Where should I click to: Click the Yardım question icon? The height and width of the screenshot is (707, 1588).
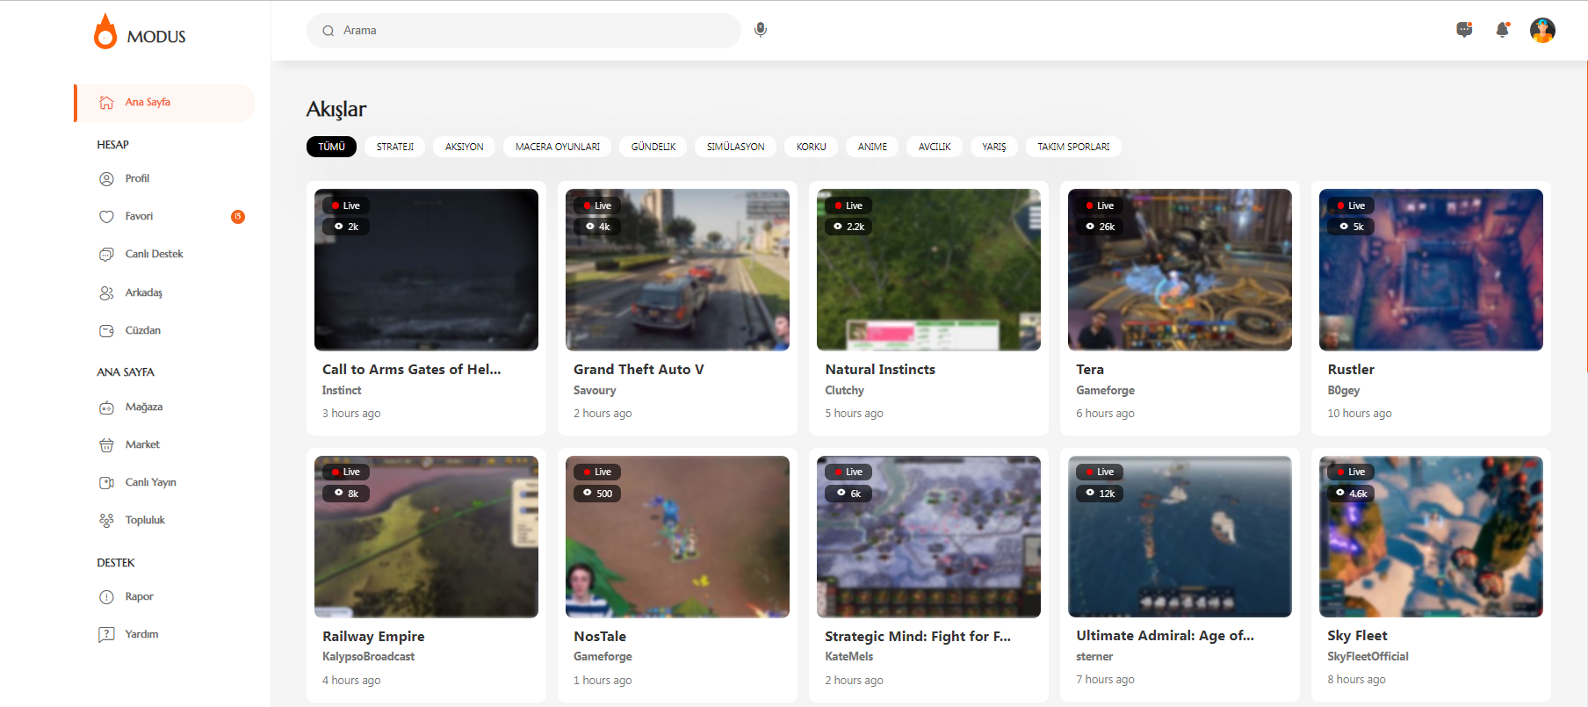coord(106,635)
